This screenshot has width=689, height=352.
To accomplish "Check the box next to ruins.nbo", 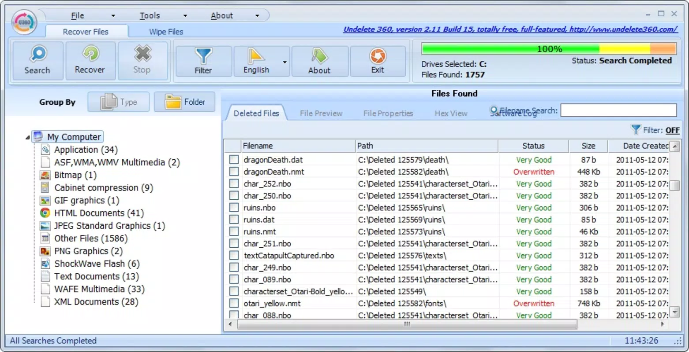I will [234, 208].
